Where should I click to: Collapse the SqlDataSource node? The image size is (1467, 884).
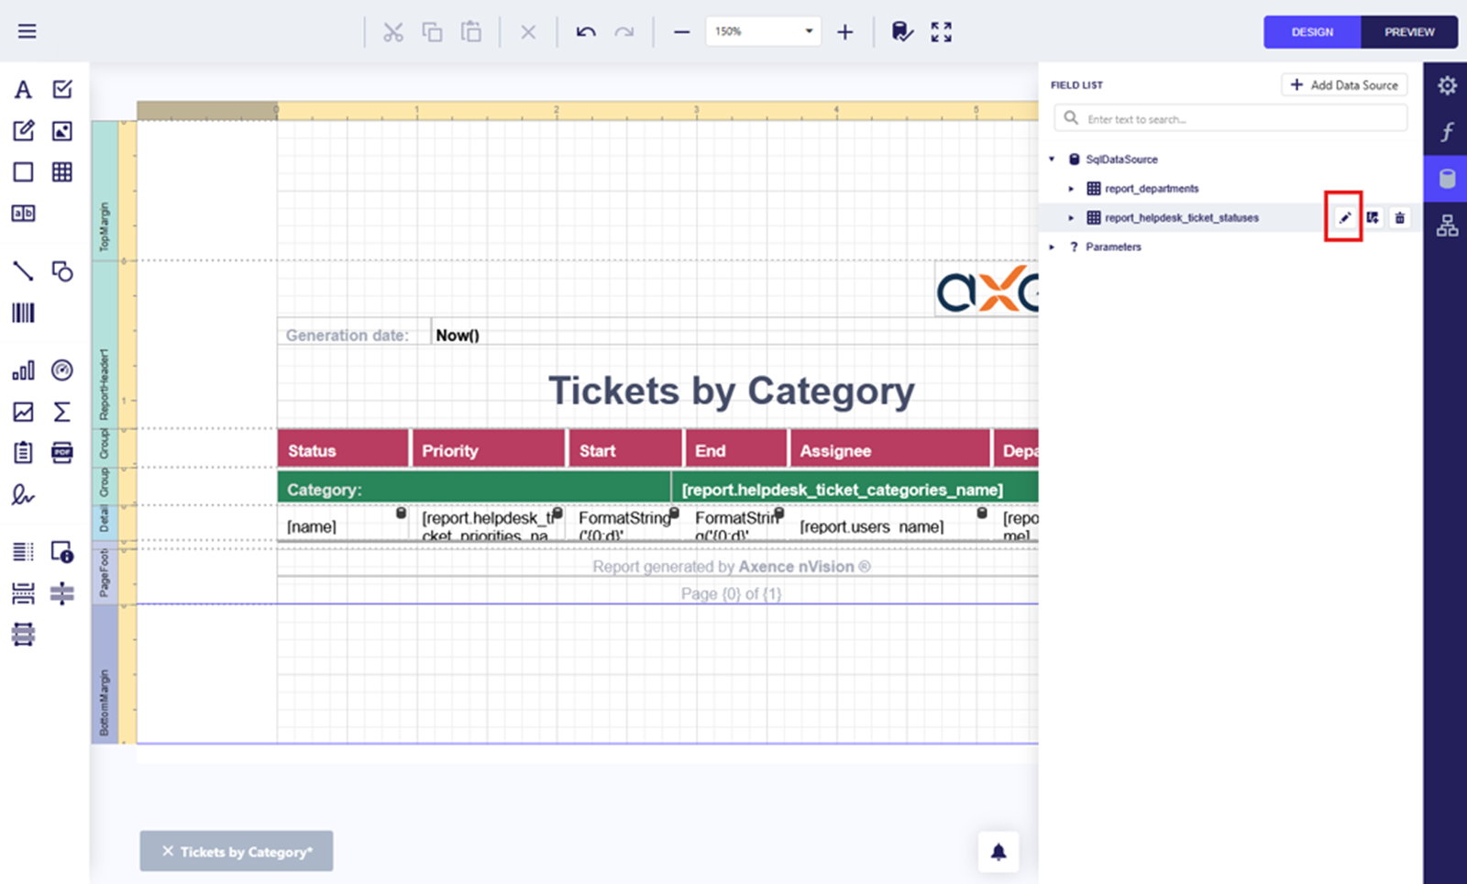(x=1052, y=160)
